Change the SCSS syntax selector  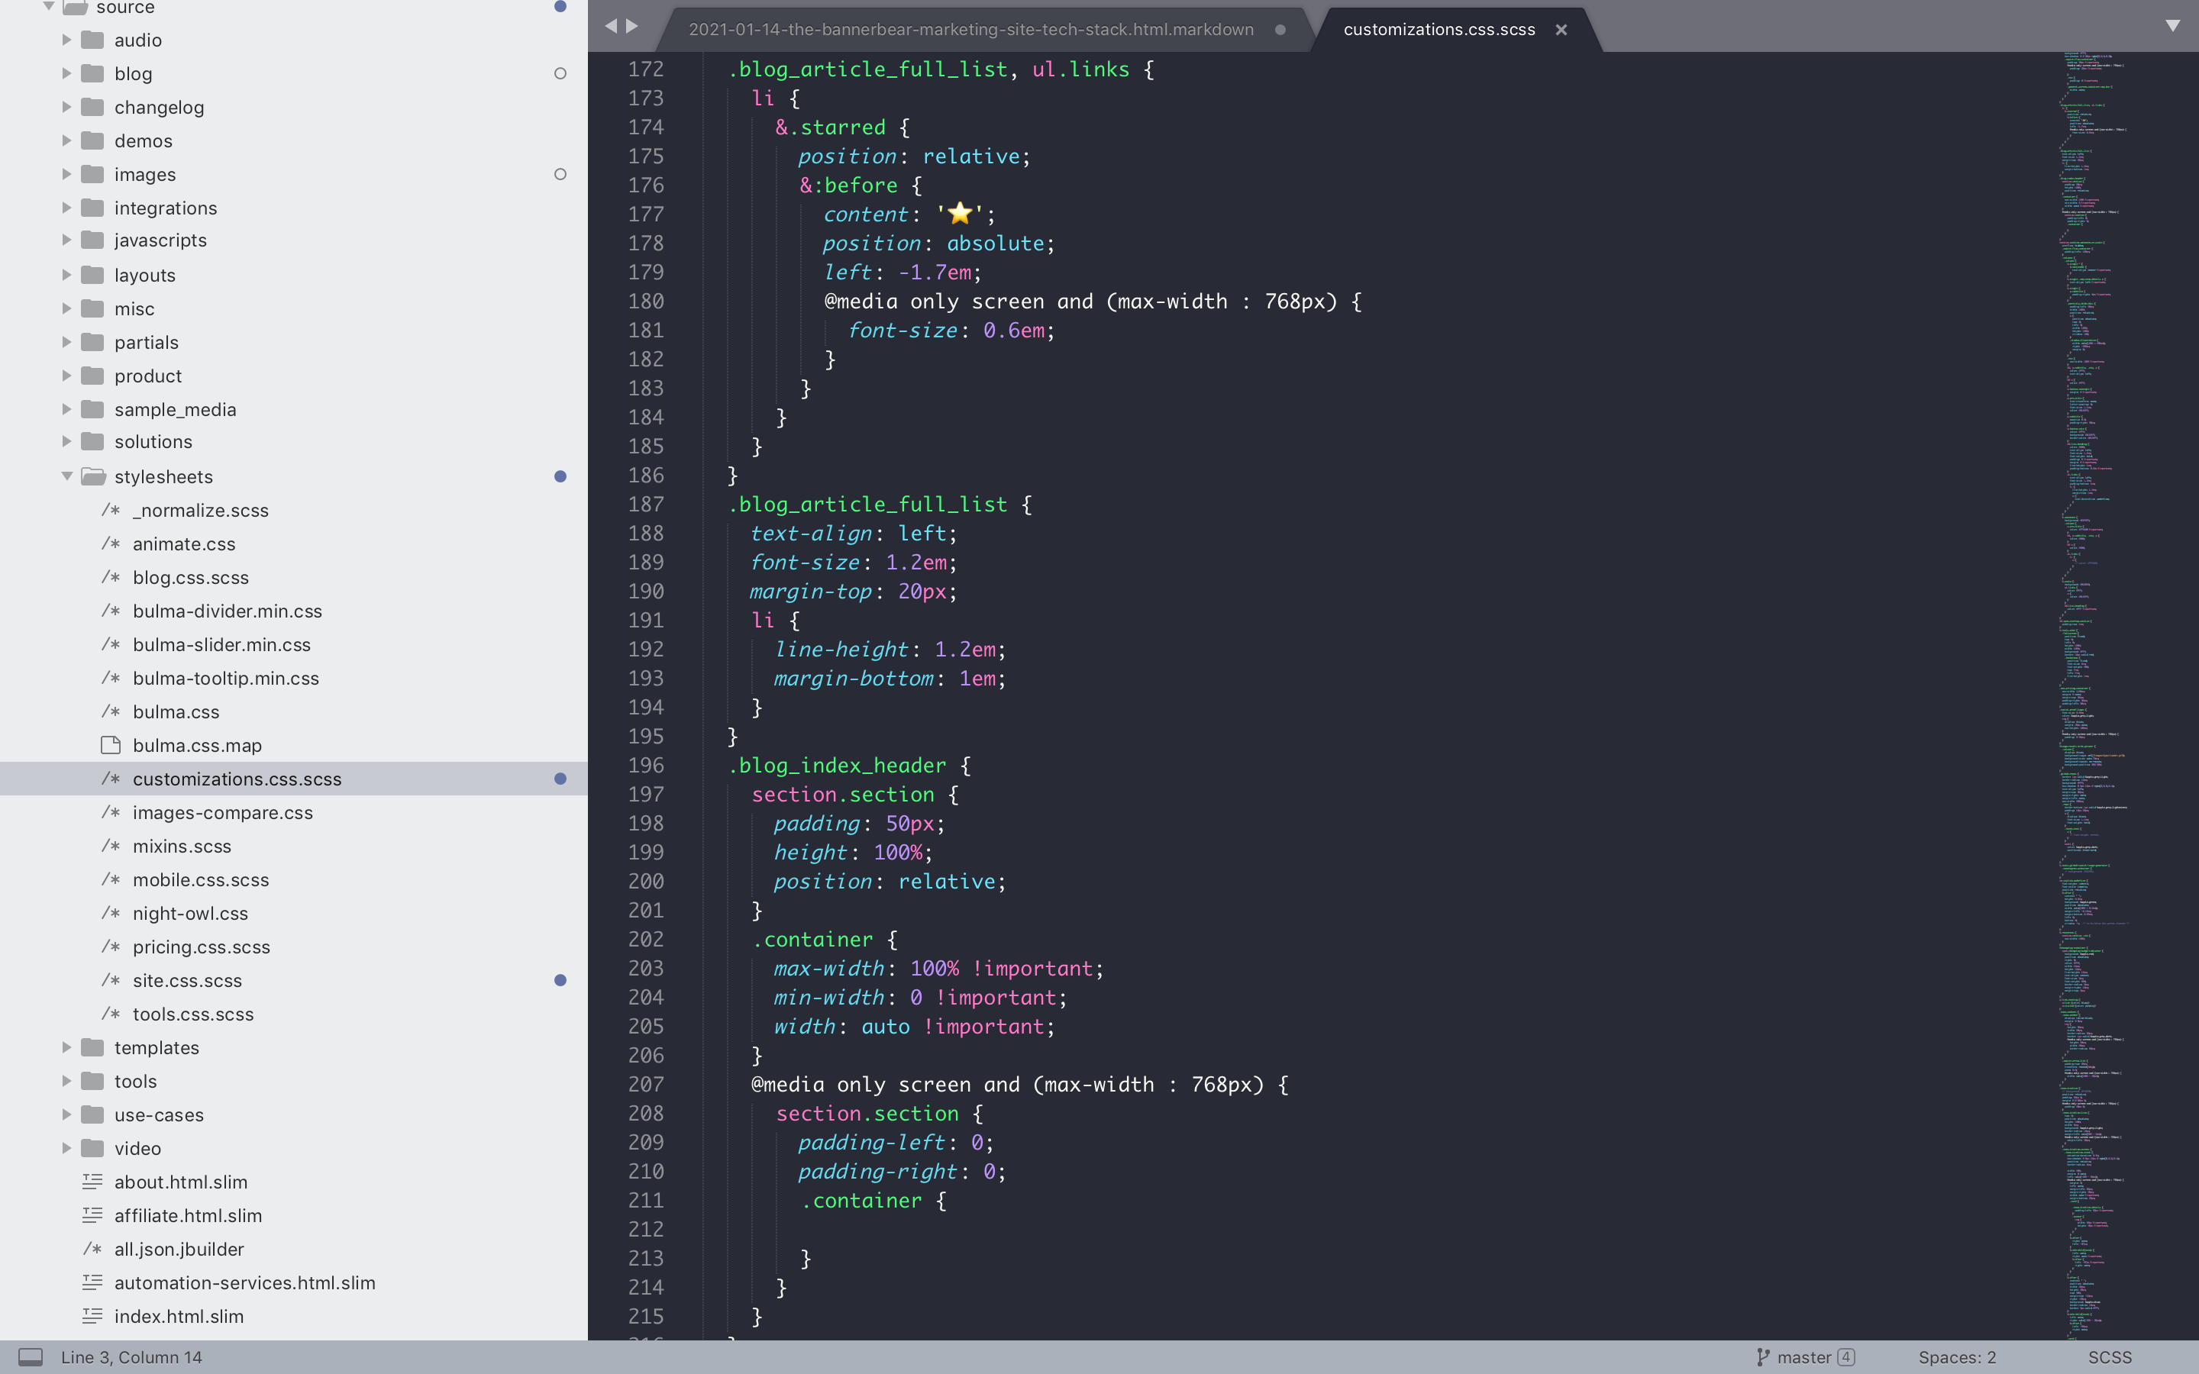click(x=2109, y=1356)
